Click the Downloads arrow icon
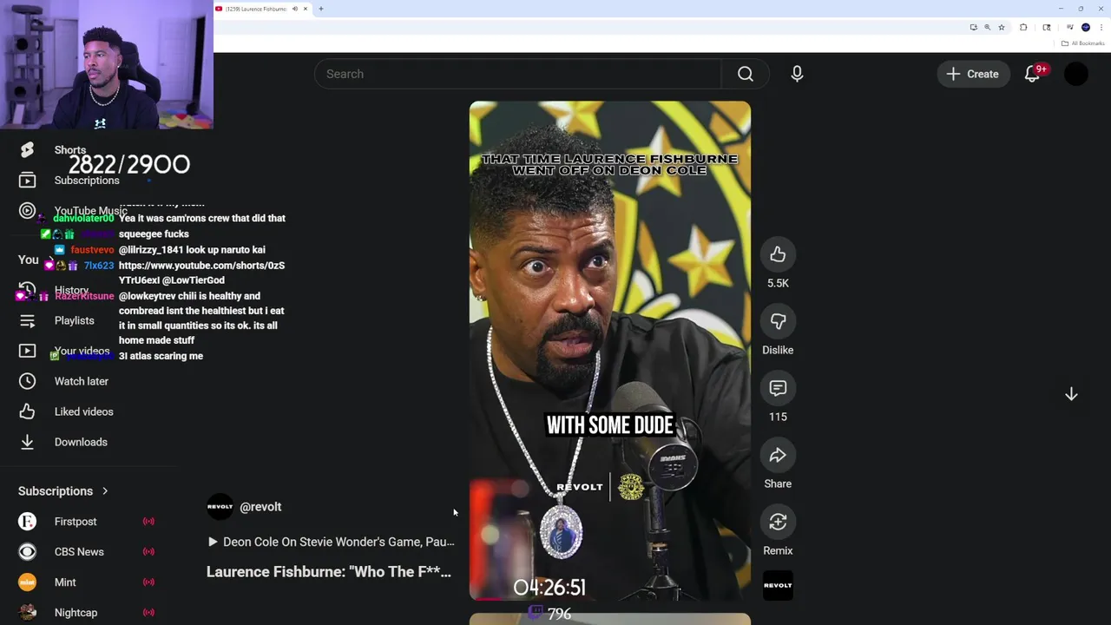Screen dimensions: 1111x625 (x=27, y=442)
